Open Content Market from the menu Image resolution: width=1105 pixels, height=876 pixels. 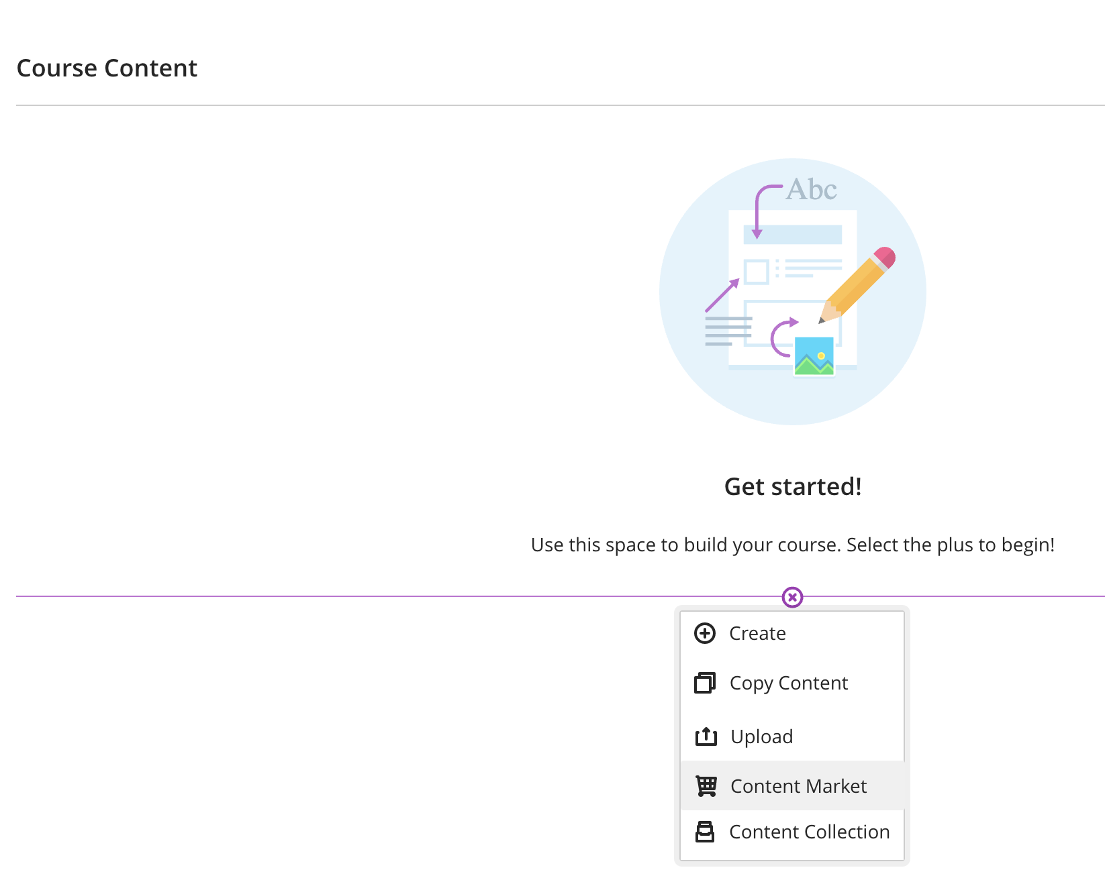pos(798,786)
